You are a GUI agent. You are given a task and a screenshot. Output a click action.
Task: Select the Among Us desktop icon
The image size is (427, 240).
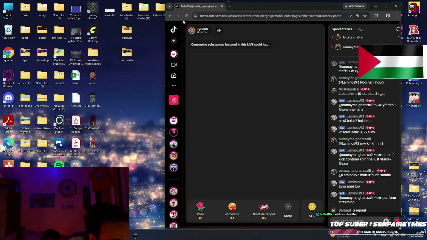[x=414, y=9]
